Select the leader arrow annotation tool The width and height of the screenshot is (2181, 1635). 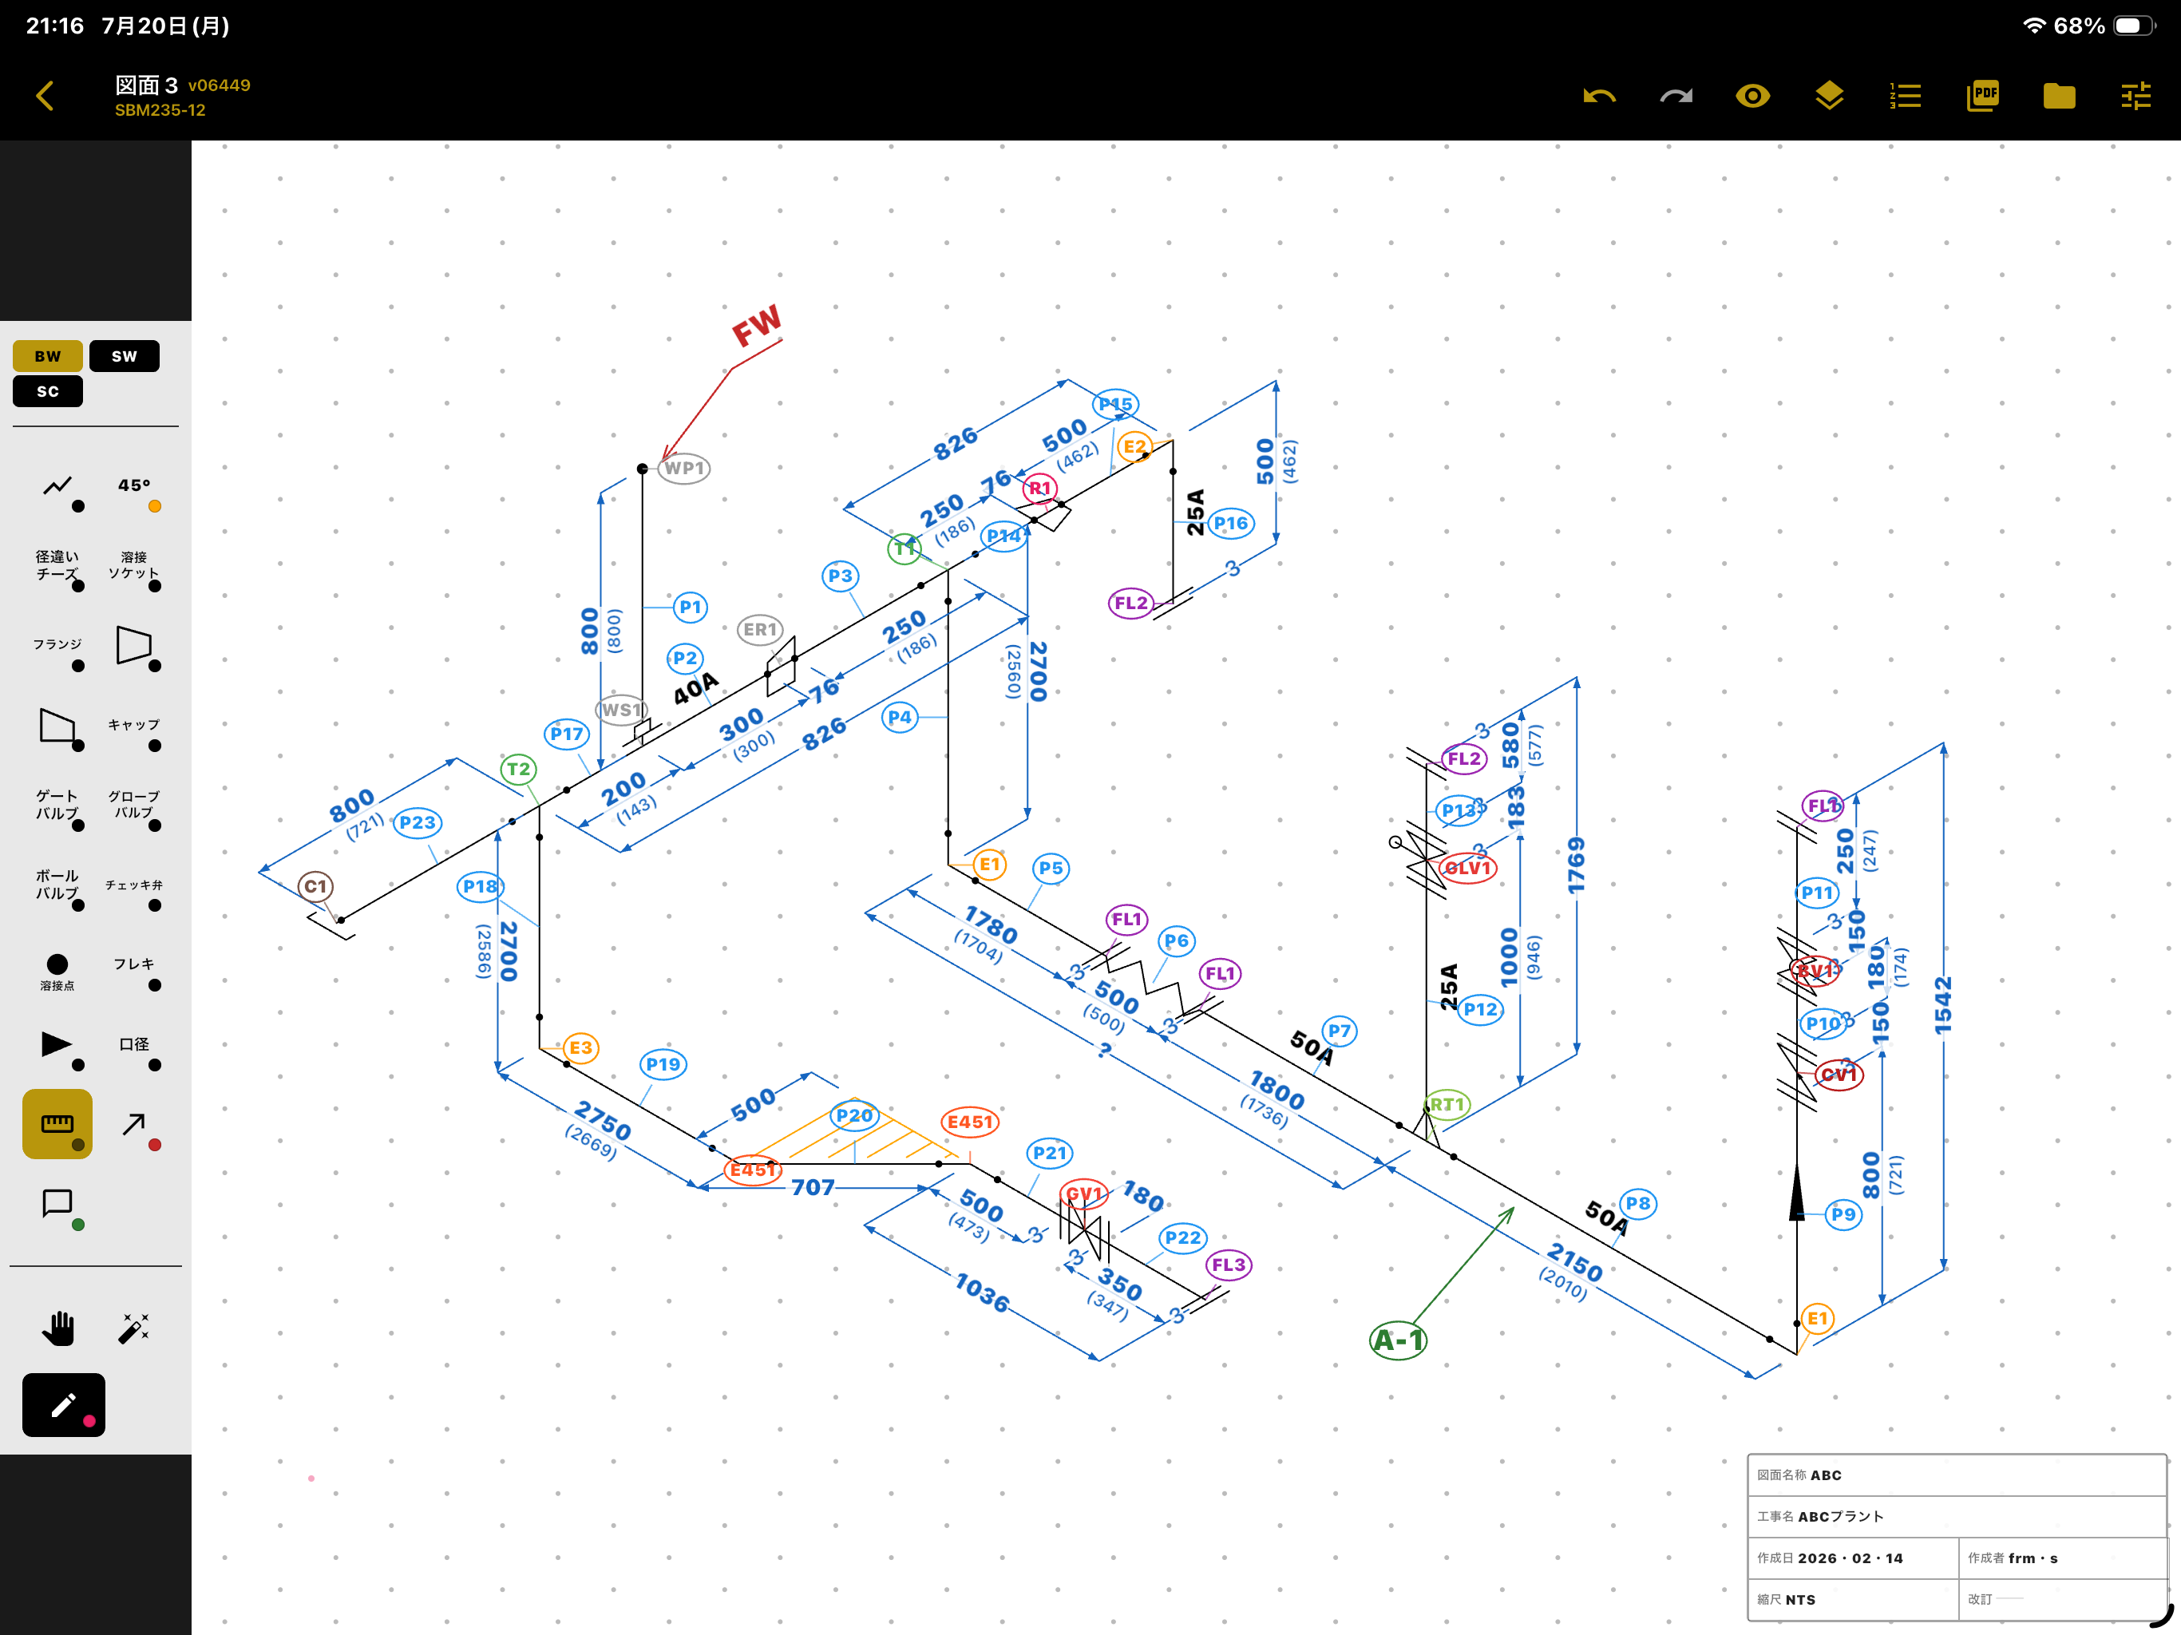click(134, 1124)
